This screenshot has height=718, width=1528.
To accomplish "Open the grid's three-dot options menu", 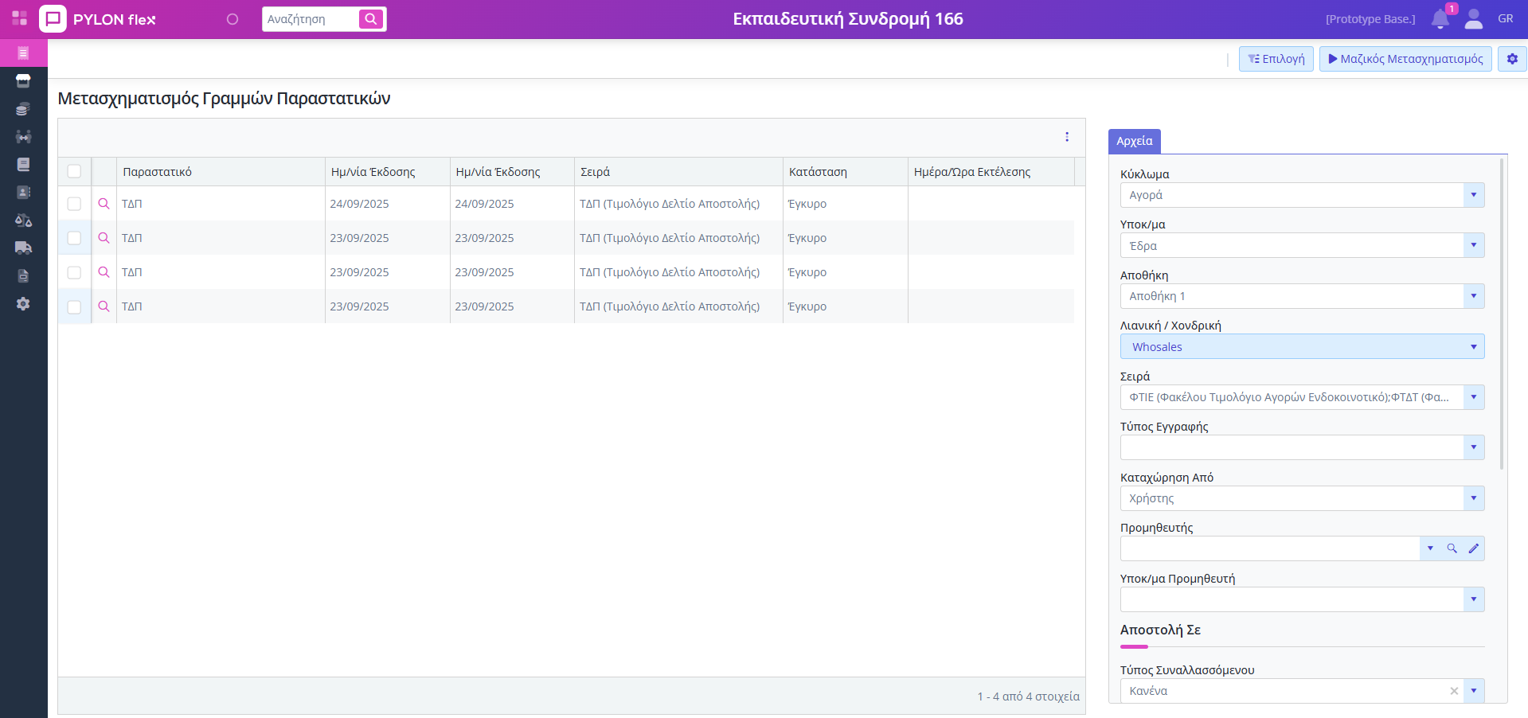I will point(1067,137).
